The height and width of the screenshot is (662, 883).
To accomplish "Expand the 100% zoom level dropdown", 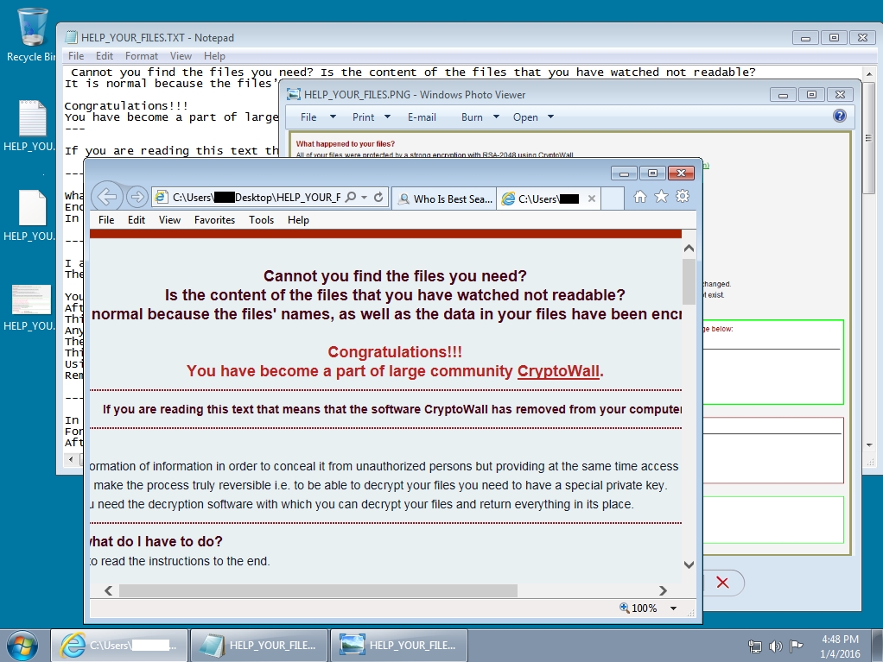I will pyautogui.click(x=674, y=608).
